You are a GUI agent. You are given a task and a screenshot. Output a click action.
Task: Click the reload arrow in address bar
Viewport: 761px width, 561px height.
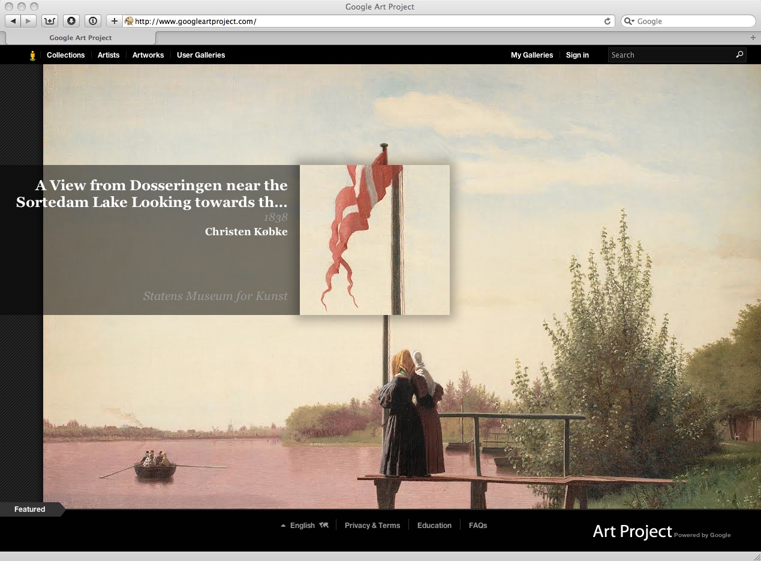click(x=607, y=21)
